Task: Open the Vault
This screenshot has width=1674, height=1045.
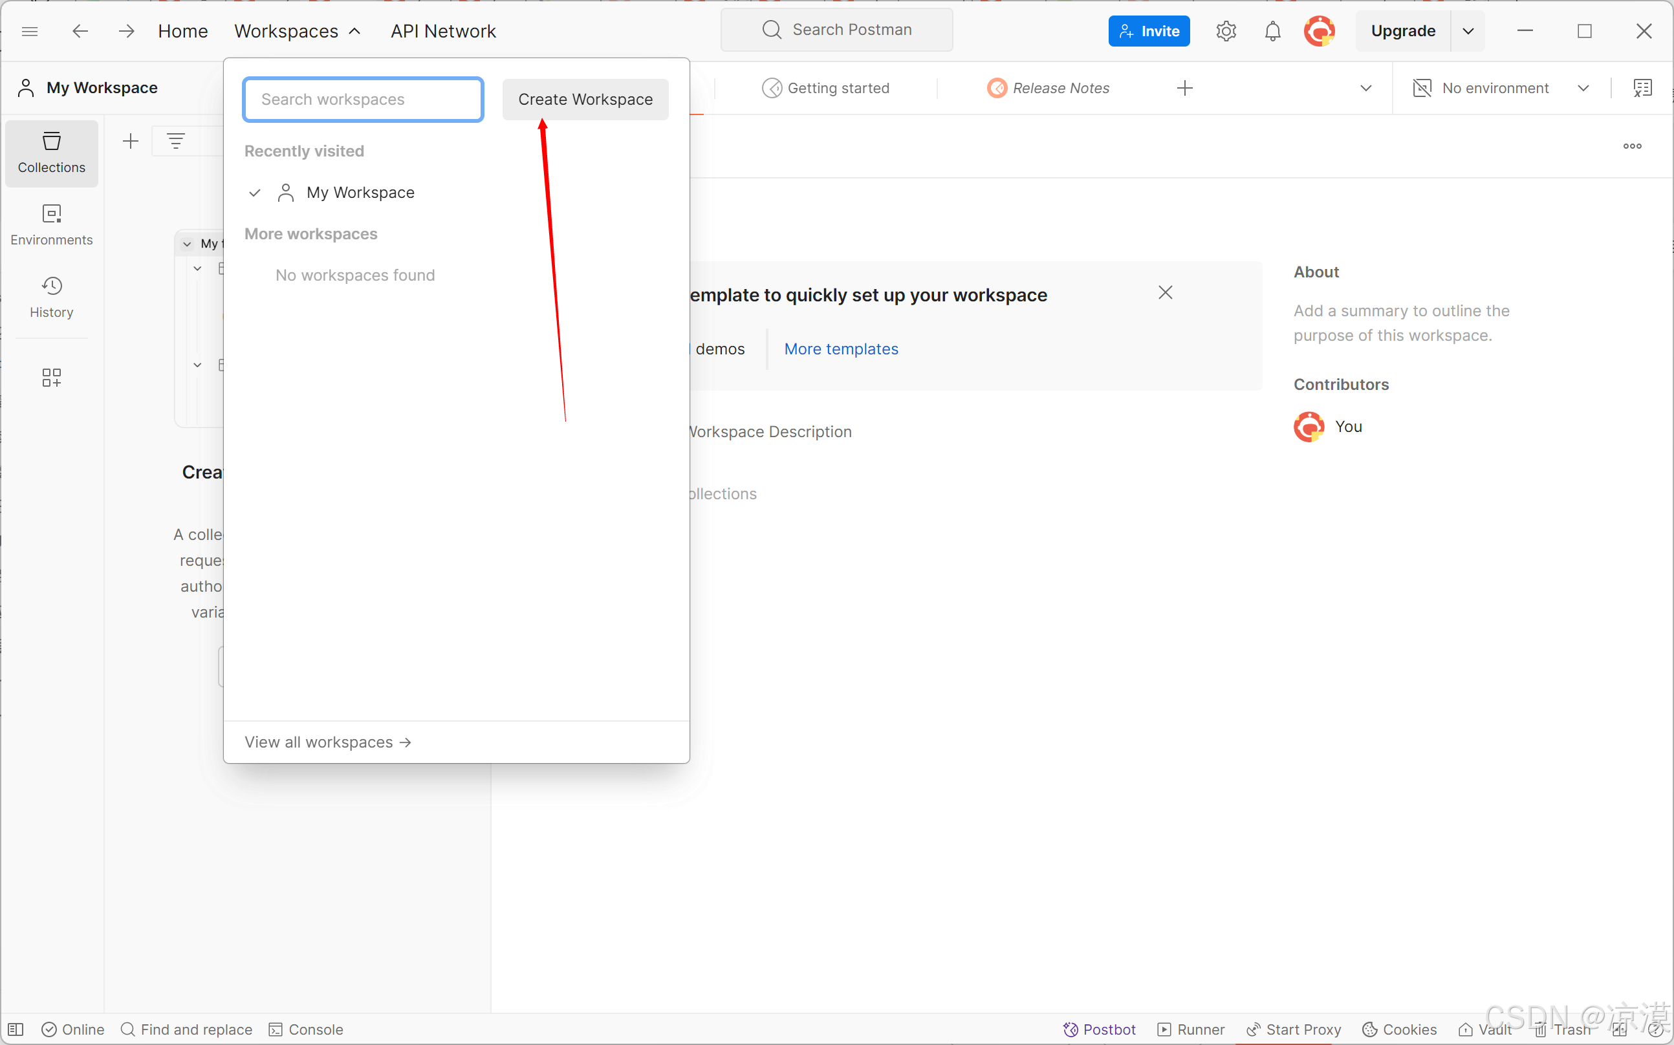Action: point(1484,1029)
